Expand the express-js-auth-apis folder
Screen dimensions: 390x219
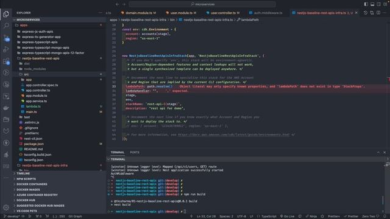click(59, 32)
